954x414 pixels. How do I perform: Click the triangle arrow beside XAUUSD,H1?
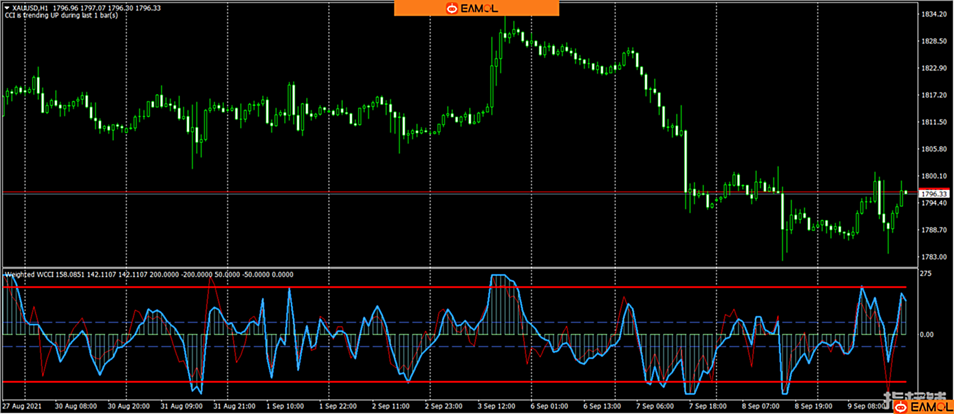pyautogui.click(x=7, y=8)
